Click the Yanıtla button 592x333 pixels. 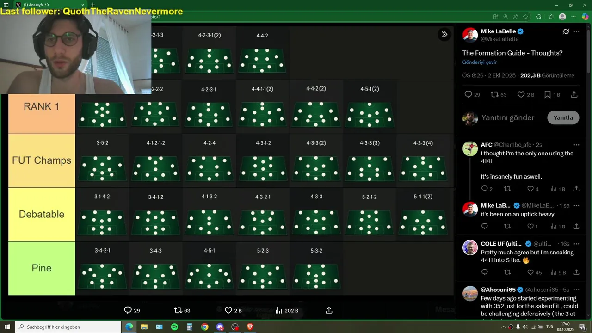pyautogui.click(x=563, y=117)
